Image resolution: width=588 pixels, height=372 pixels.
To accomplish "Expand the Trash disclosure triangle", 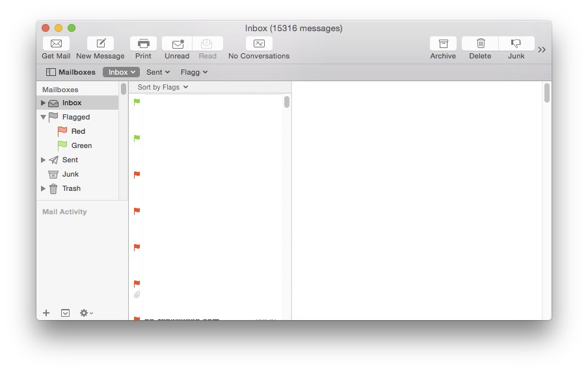I will click(x=43, y=188).
